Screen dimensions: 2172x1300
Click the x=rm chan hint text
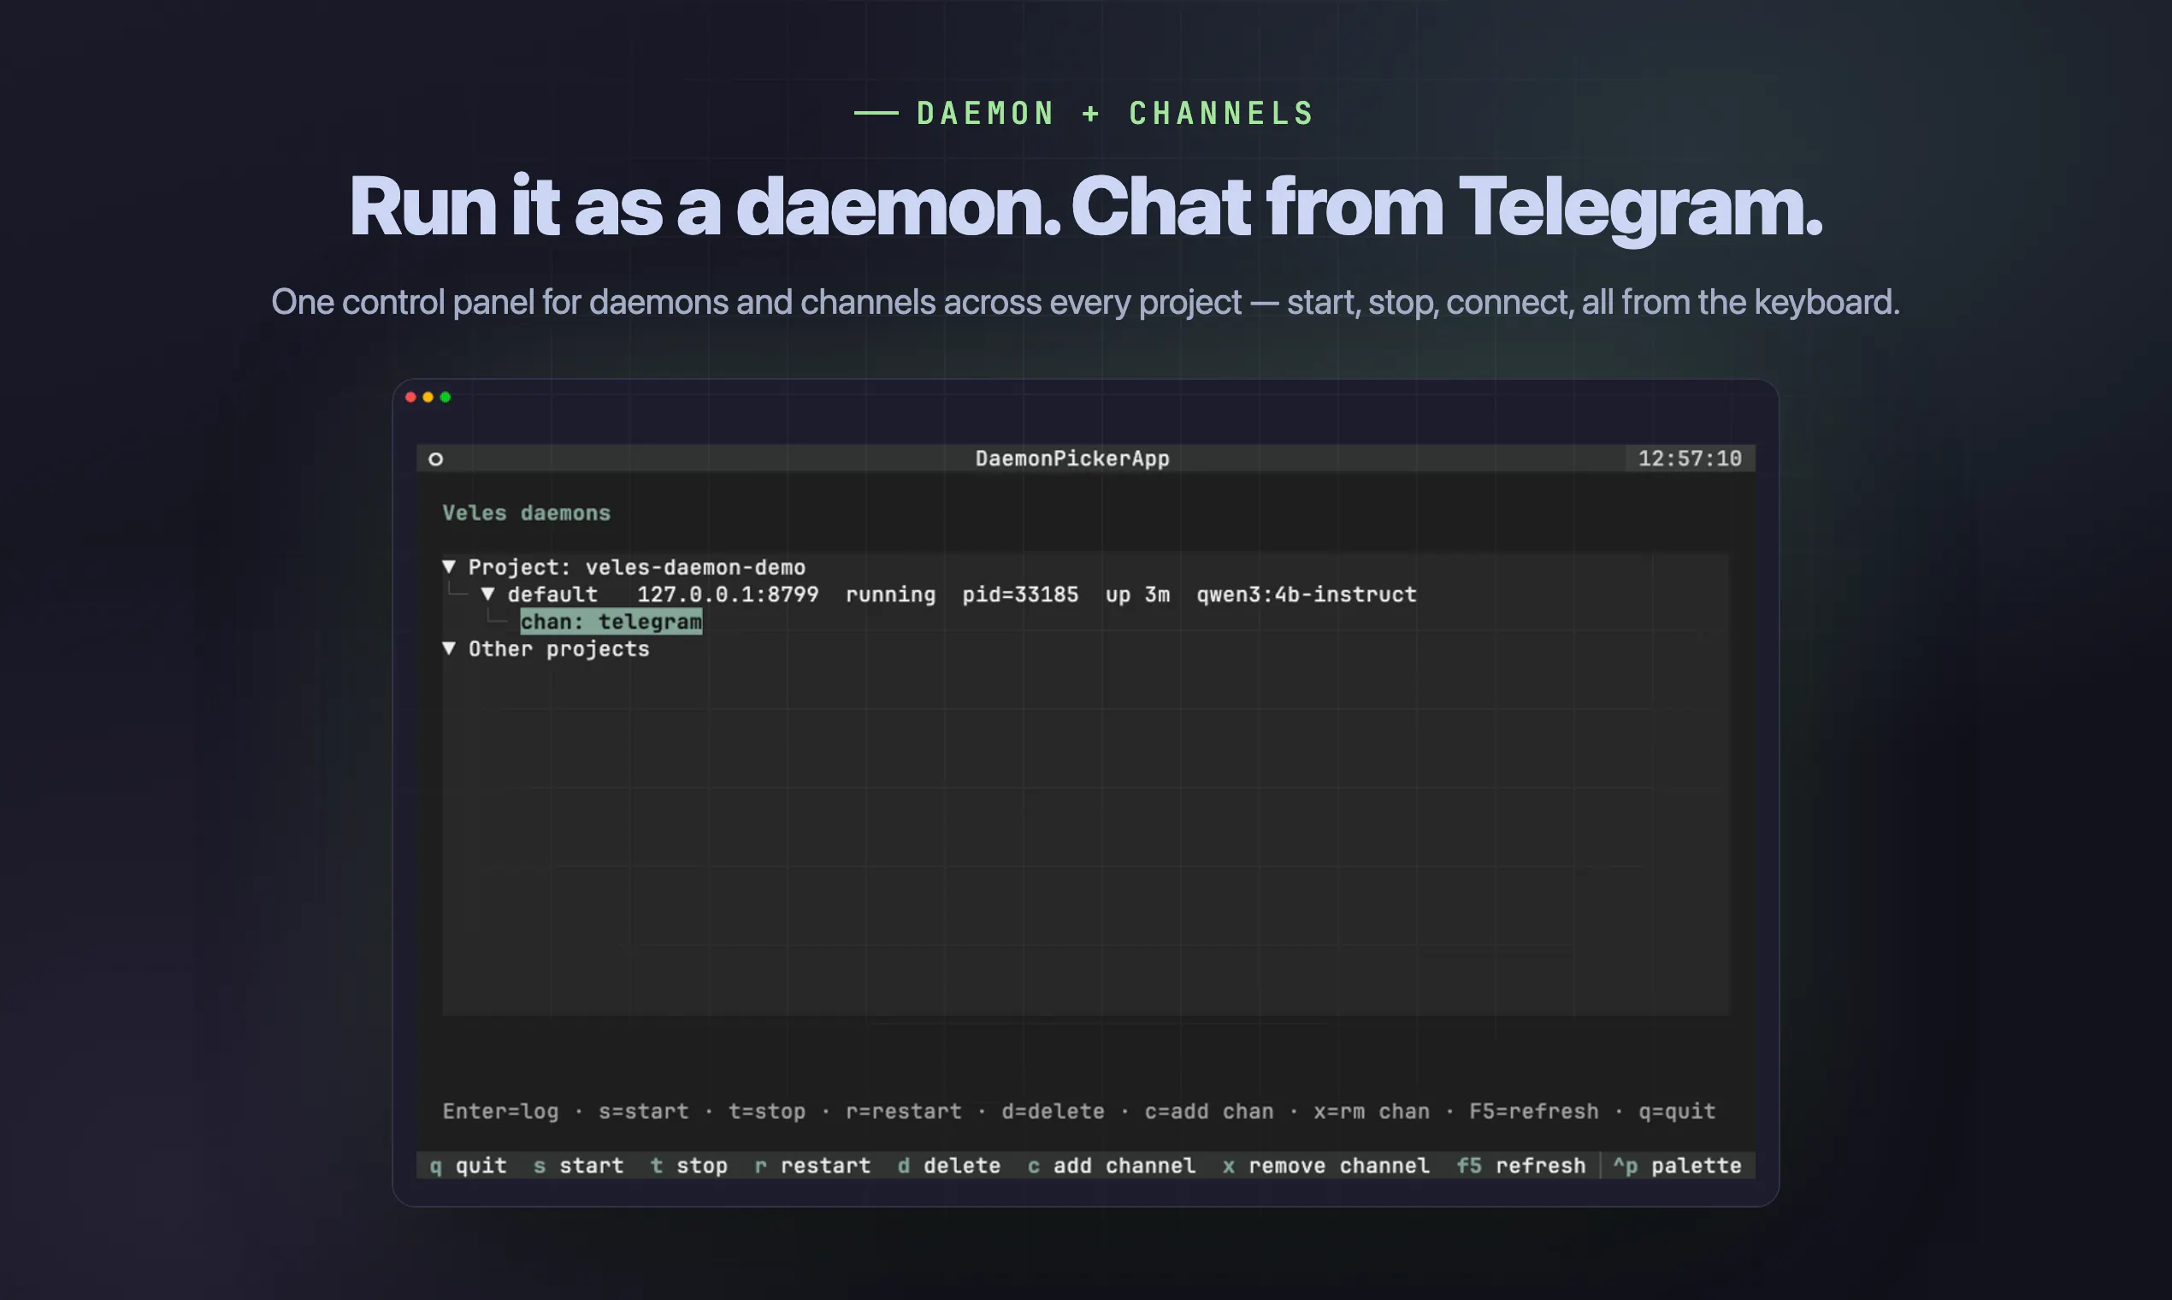(1371, 1111)
